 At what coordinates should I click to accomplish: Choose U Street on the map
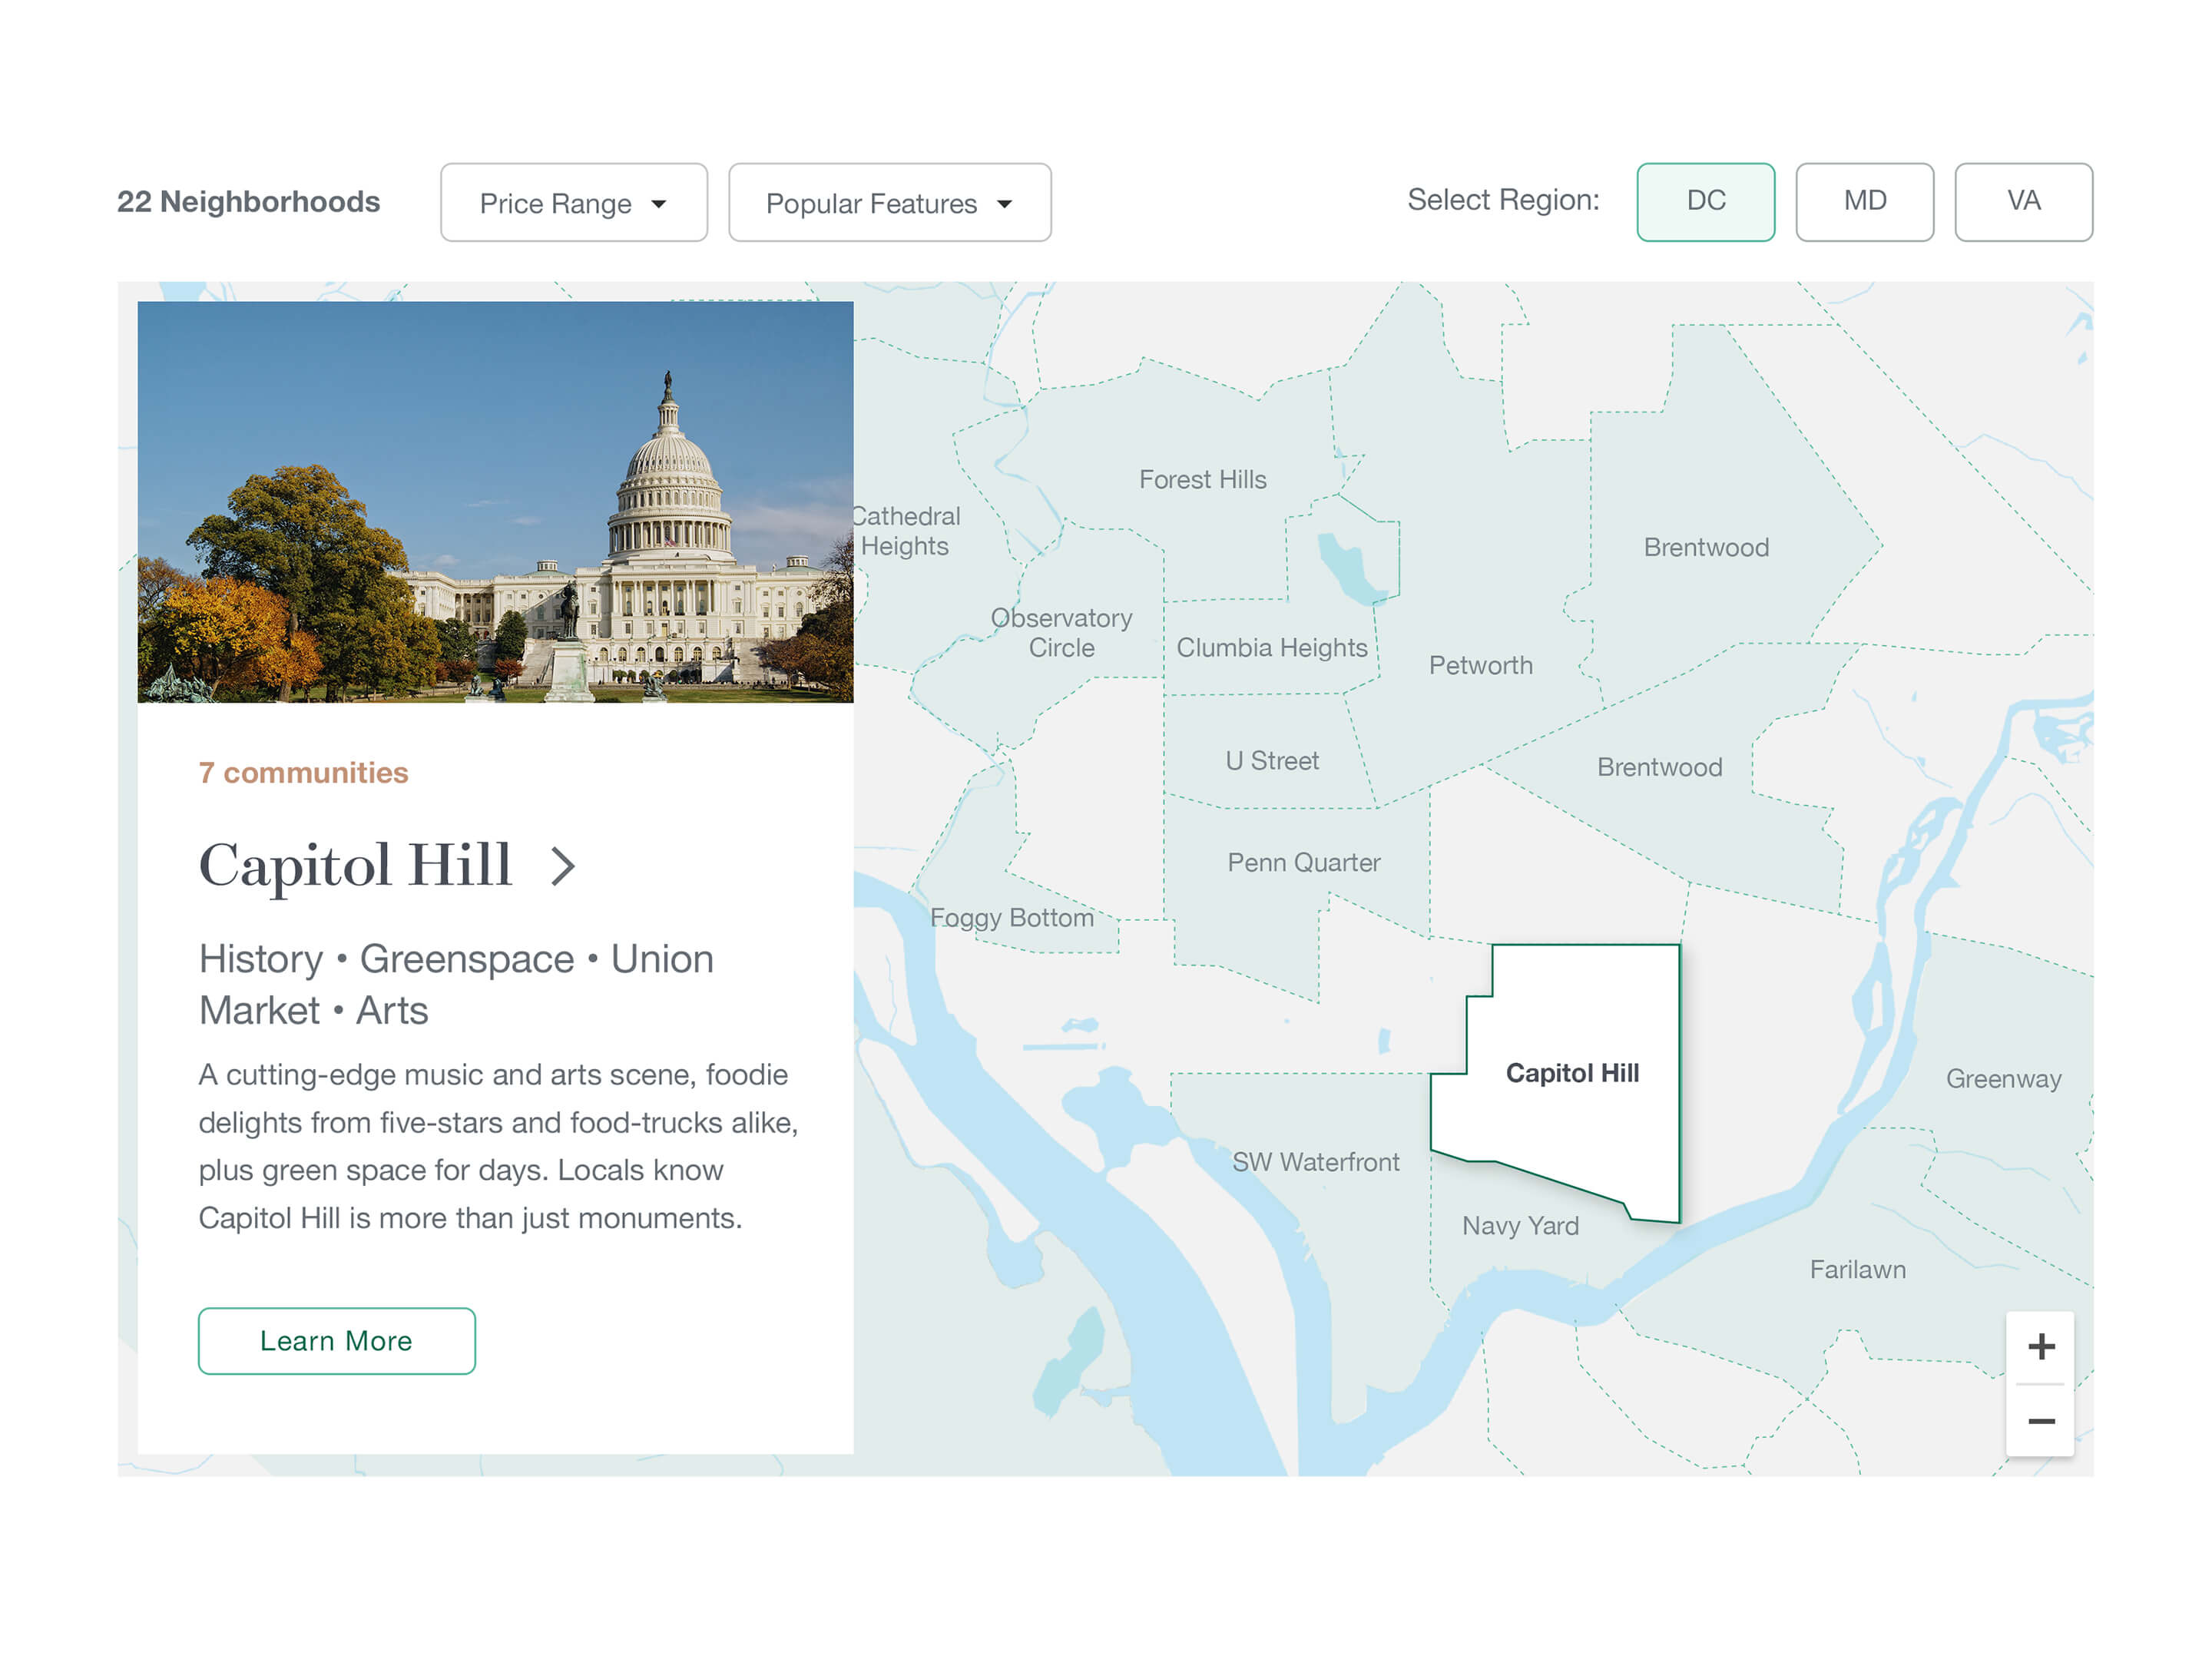tap(1271, 761)
